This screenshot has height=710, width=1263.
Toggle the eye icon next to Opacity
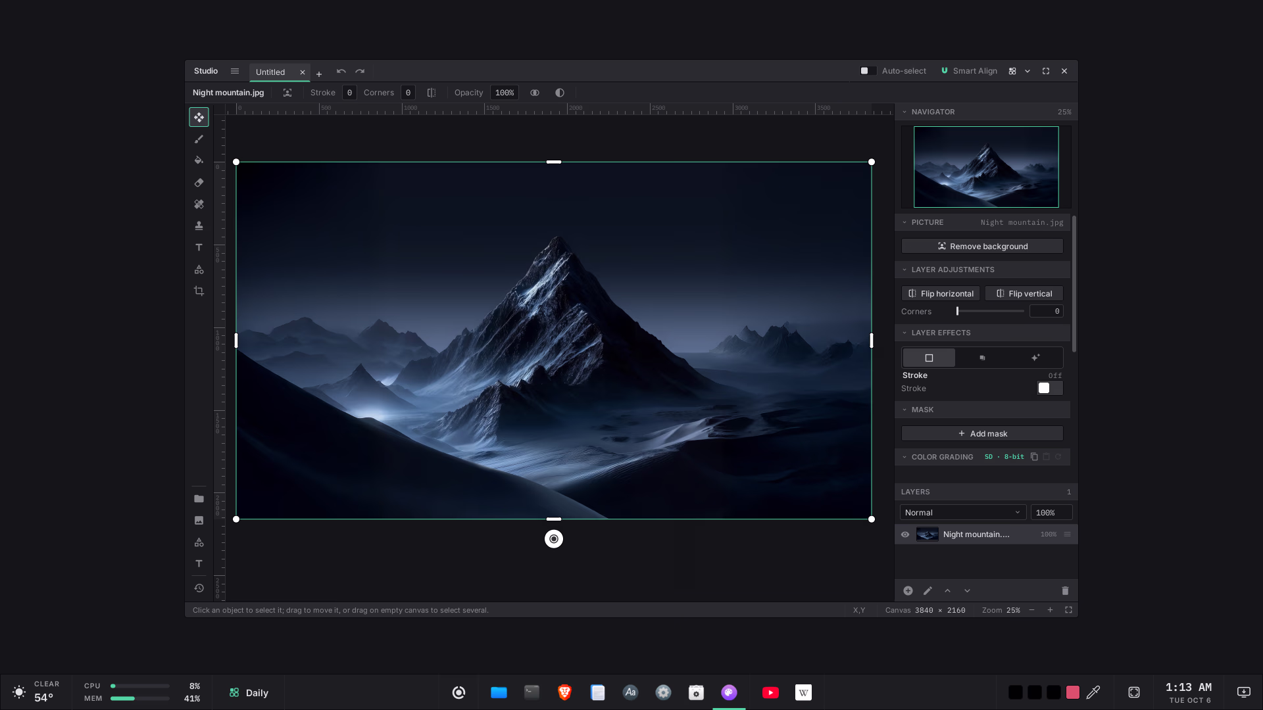(x=535, y=93)
